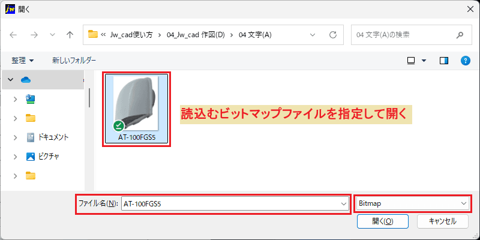The image size is (480, 240).
Task: Click the Forward navigation arrow
Action: [34, 35]
